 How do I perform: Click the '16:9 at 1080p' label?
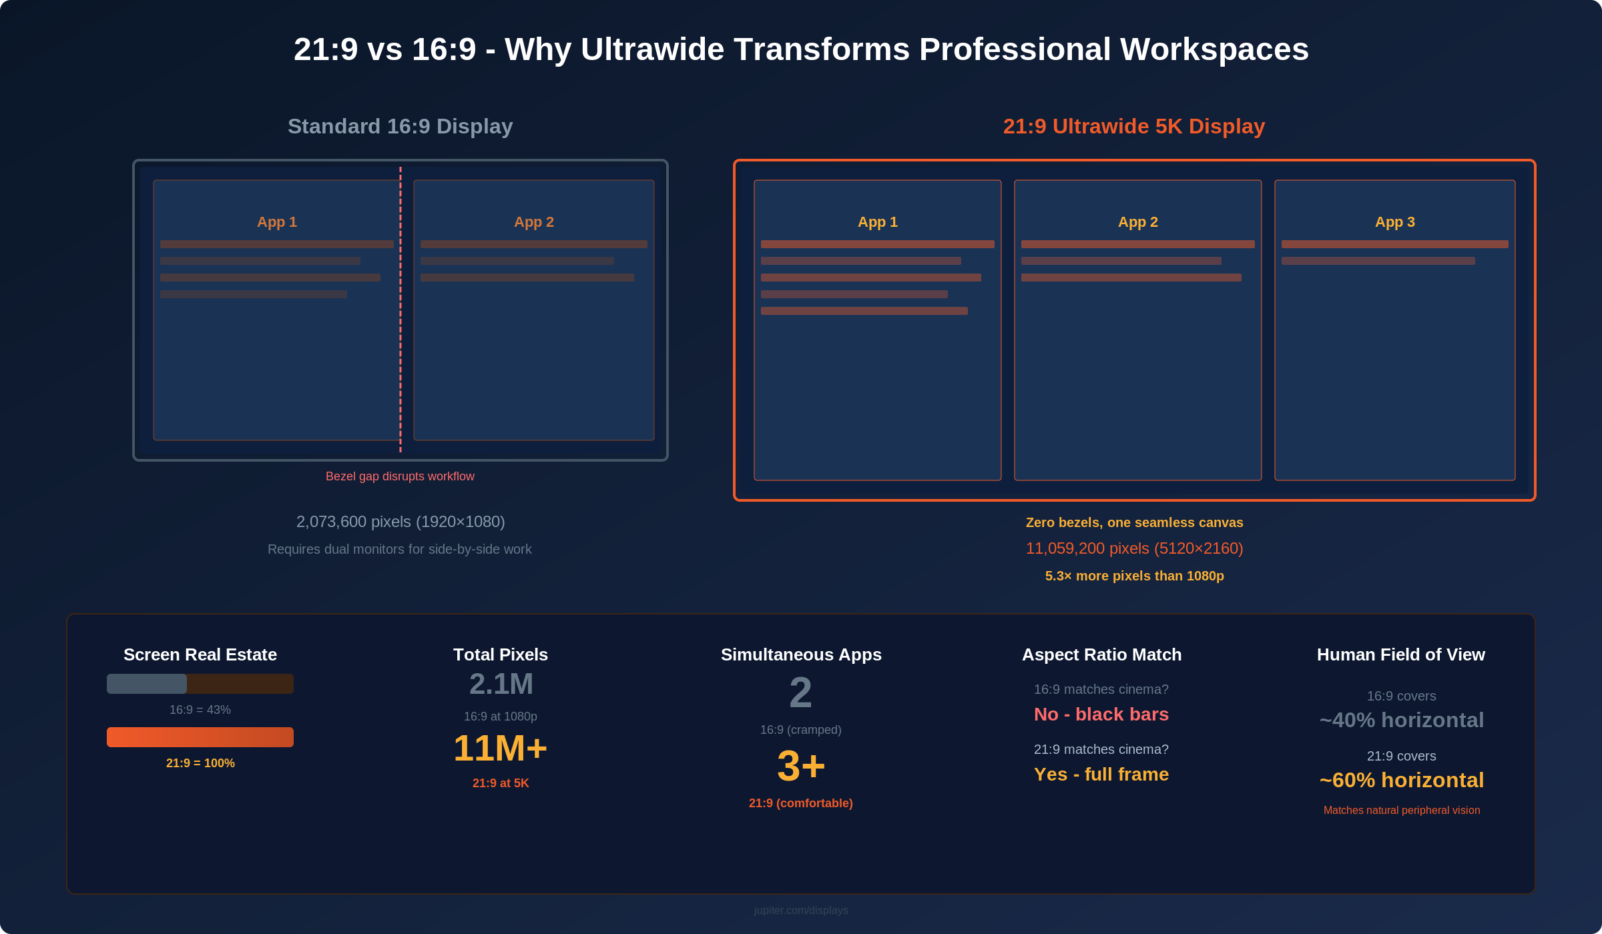[x=501, y=717]
